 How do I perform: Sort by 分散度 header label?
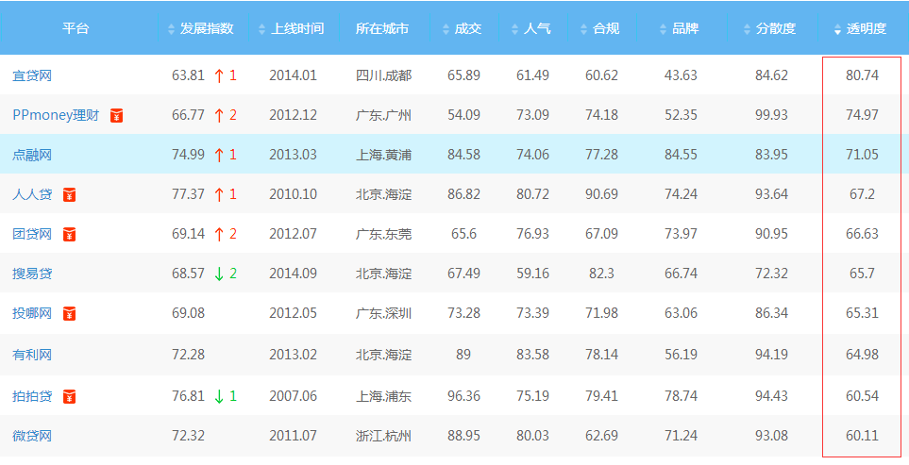(776, 28)
